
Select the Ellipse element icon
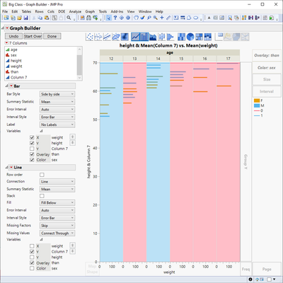point(116,37)
